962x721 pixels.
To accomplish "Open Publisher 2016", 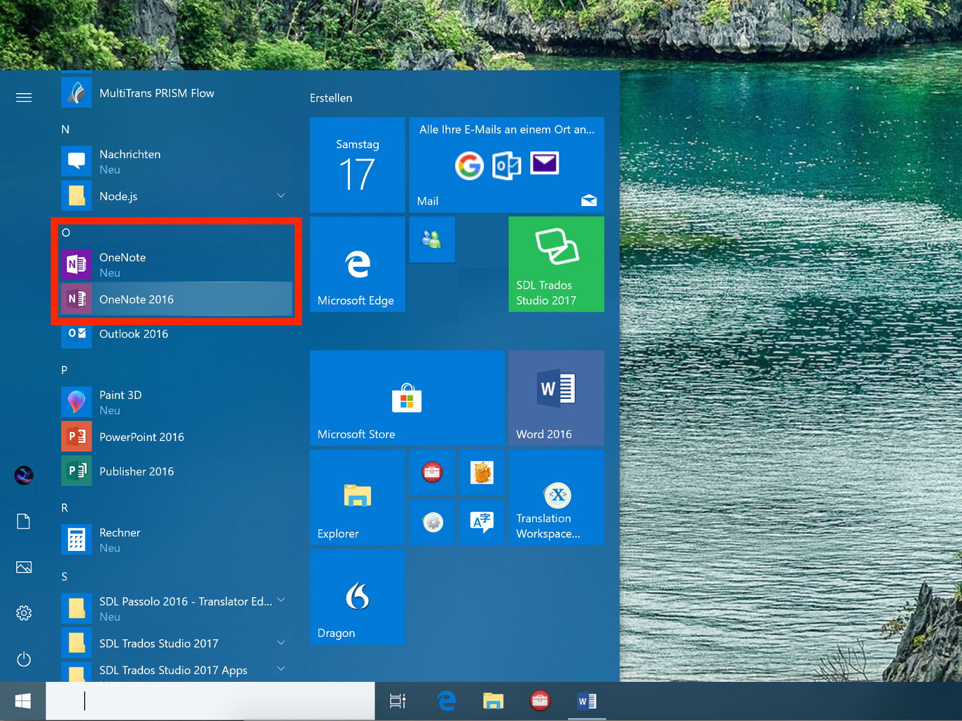I will point(177,471).
